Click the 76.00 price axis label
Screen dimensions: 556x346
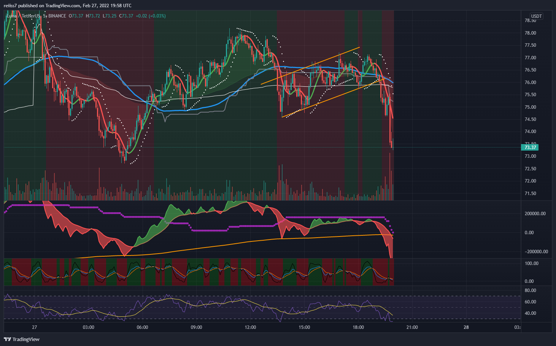pos(530,83)
